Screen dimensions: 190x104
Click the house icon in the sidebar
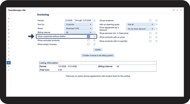tap(9, 48)
